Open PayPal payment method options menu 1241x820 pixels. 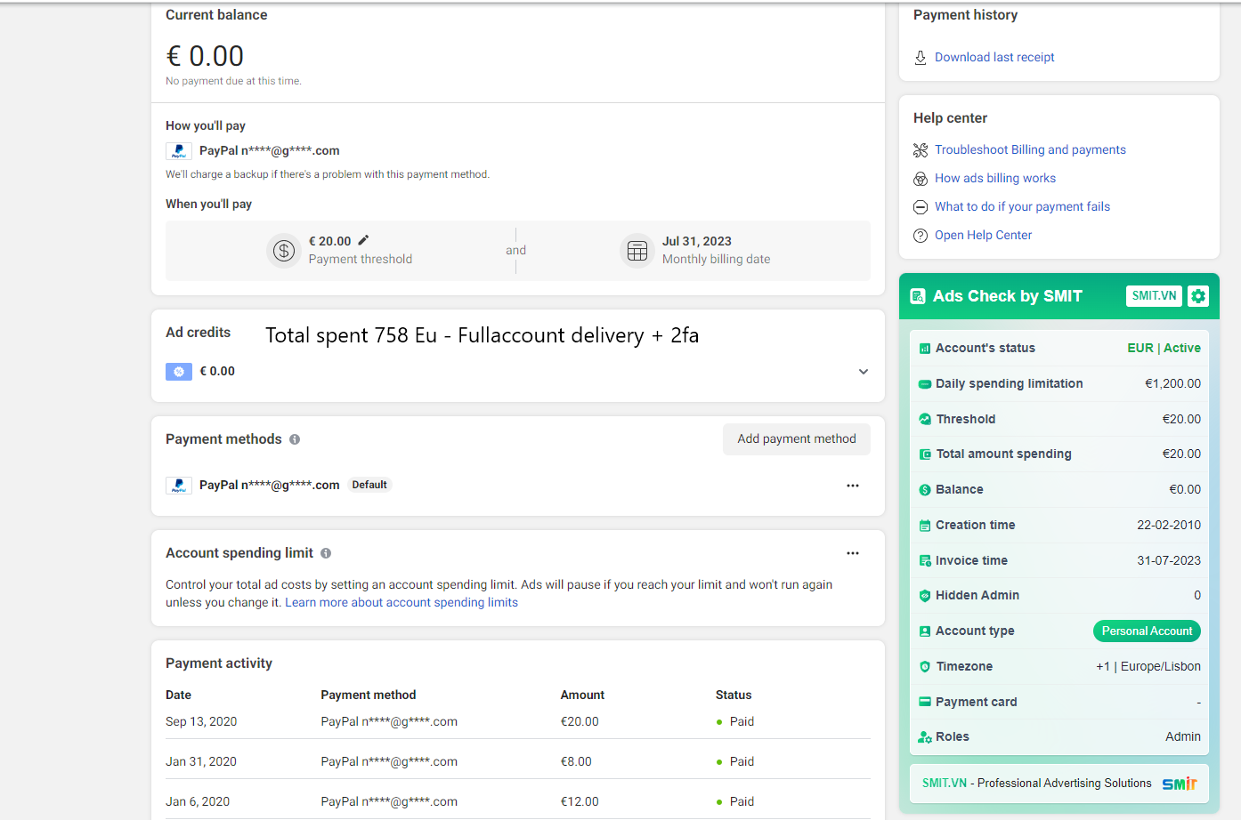point(853,486)
